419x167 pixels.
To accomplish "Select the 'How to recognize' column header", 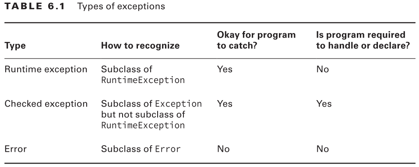I will coord(140,45).
